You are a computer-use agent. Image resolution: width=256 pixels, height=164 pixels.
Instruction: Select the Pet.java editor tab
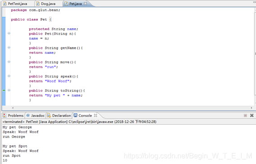coord(75,4)
